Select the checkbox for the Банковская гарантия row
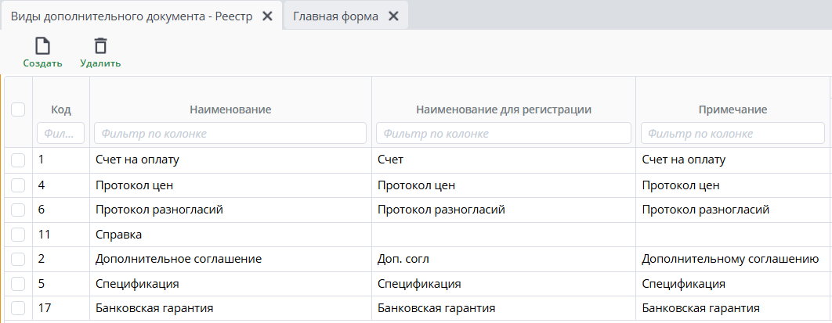Screen dimensions: 832x323 pyautogui.click(x=18, y=308)
